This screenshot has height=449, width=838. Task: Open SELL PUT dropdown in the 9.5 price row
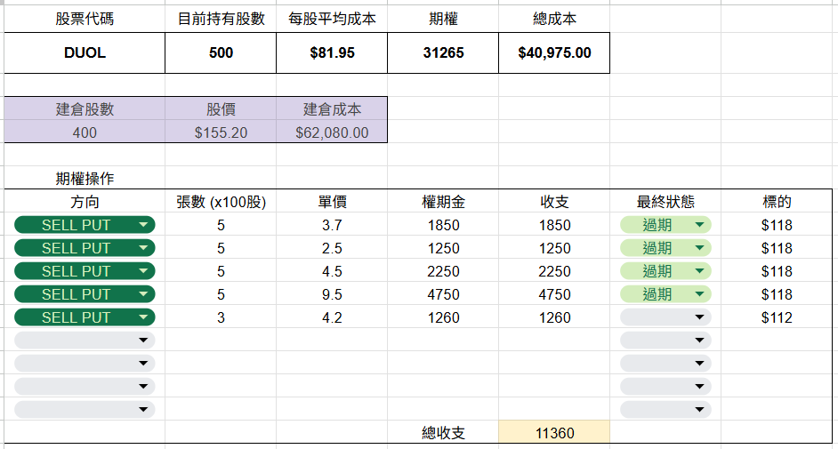85,294
